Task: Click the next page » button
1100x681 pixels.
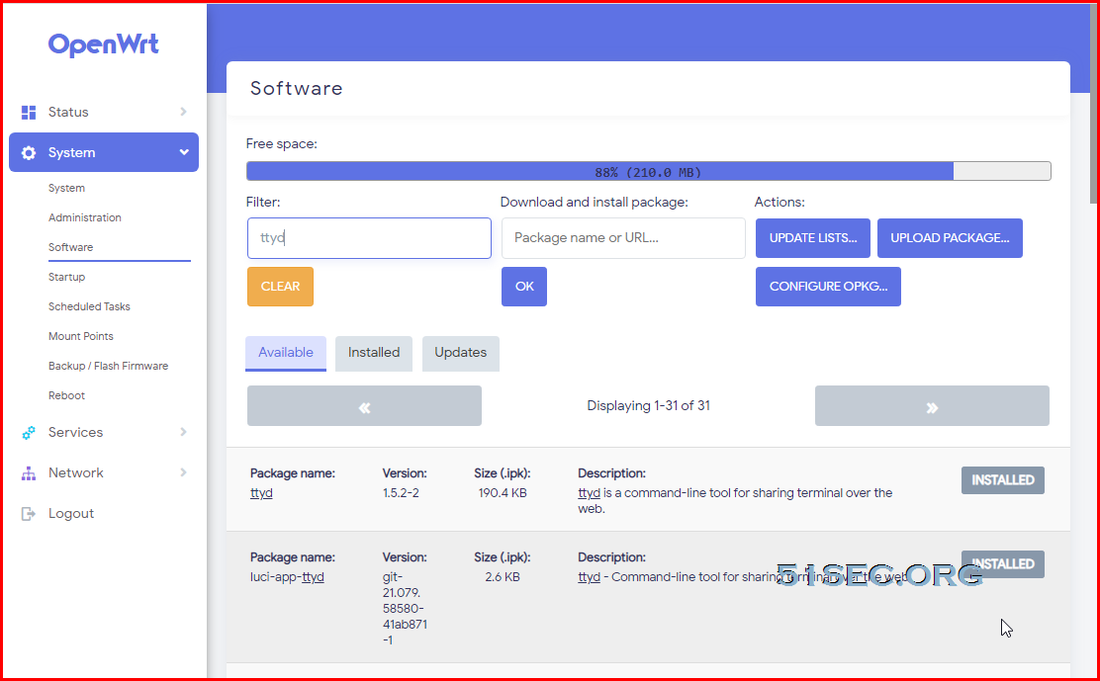Action: [933, 405]
